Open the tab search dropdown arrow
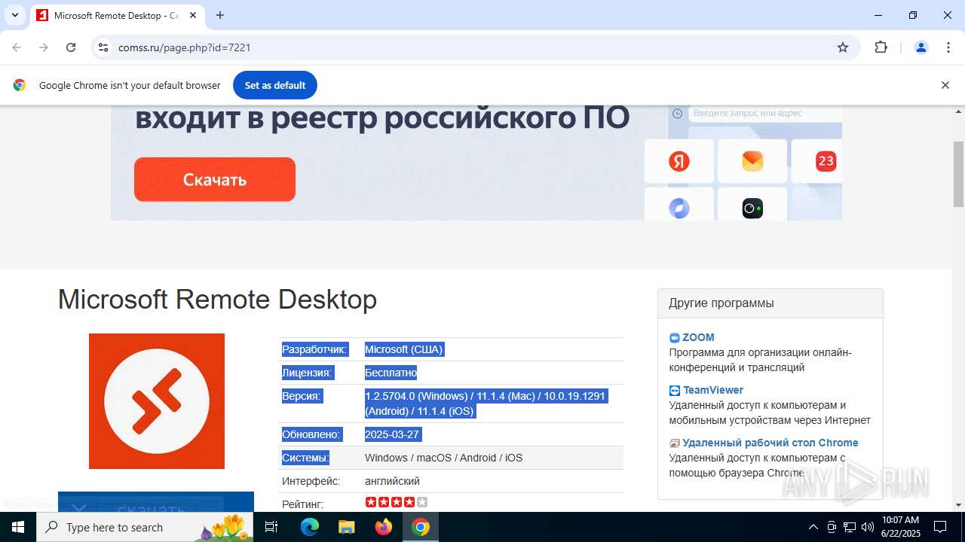 14,15
